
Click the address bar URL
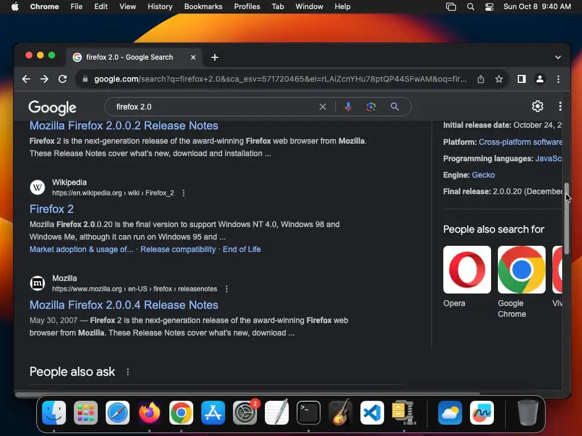(x=280, y=79)
